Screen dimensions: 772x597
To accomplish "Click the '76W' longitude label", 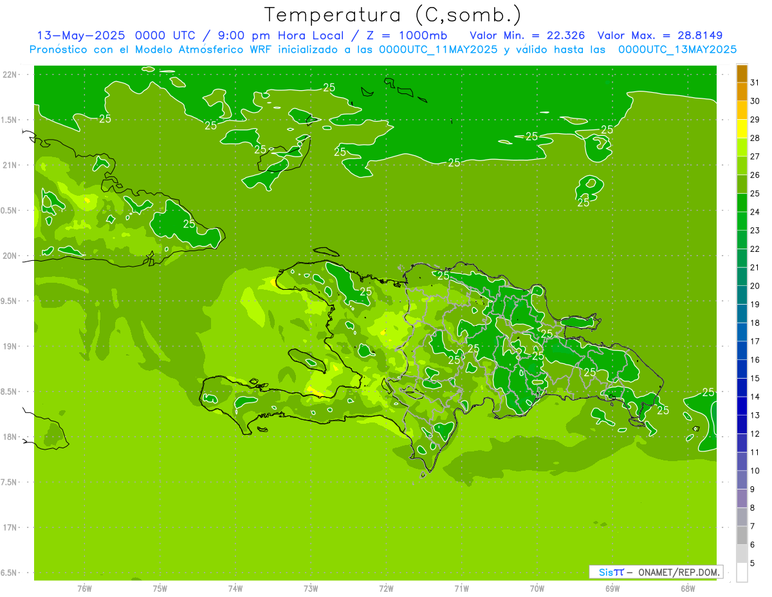I will 84,589.
